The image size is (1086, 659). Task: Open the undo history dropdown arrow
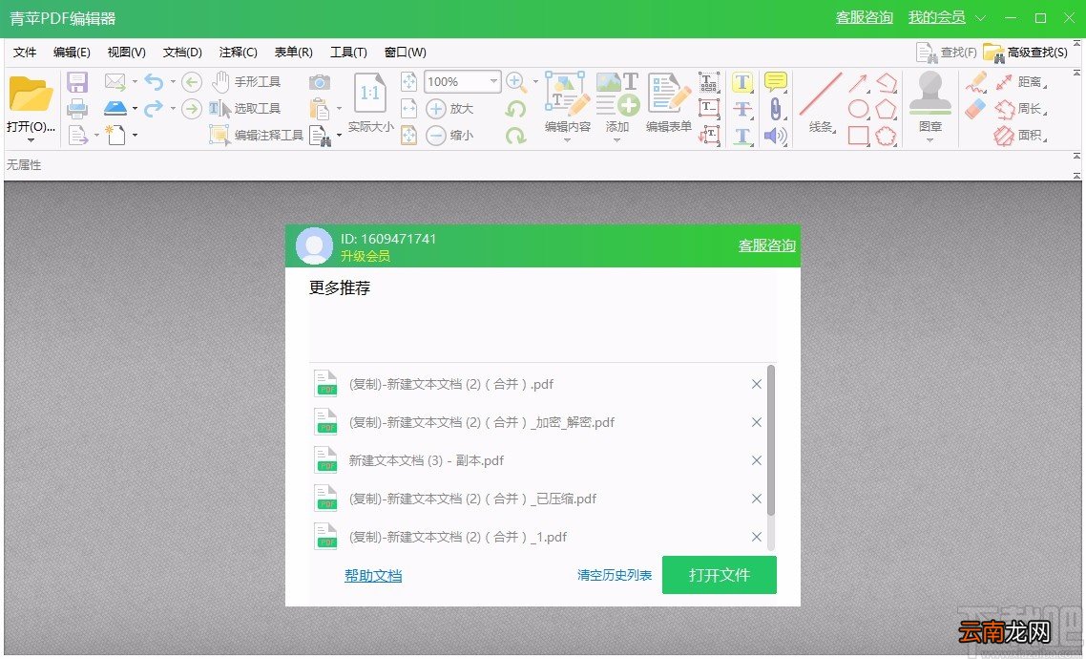click(x=173, y=82)
